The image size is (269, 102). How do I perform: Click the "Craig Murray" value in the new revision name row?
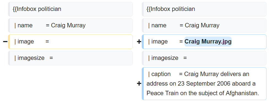(x=202, y=25)
